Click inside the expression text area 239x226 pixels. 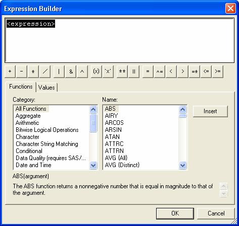tap(120, 40)
